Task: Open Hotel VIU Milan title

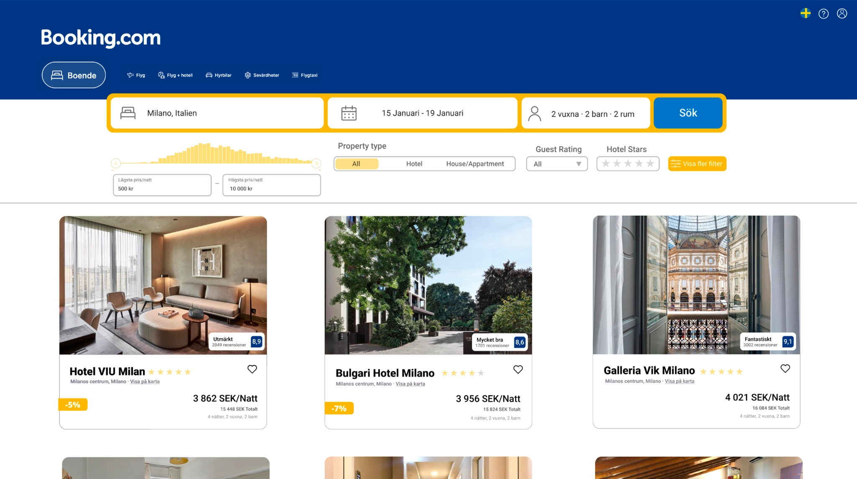Action: coord(107,371)
